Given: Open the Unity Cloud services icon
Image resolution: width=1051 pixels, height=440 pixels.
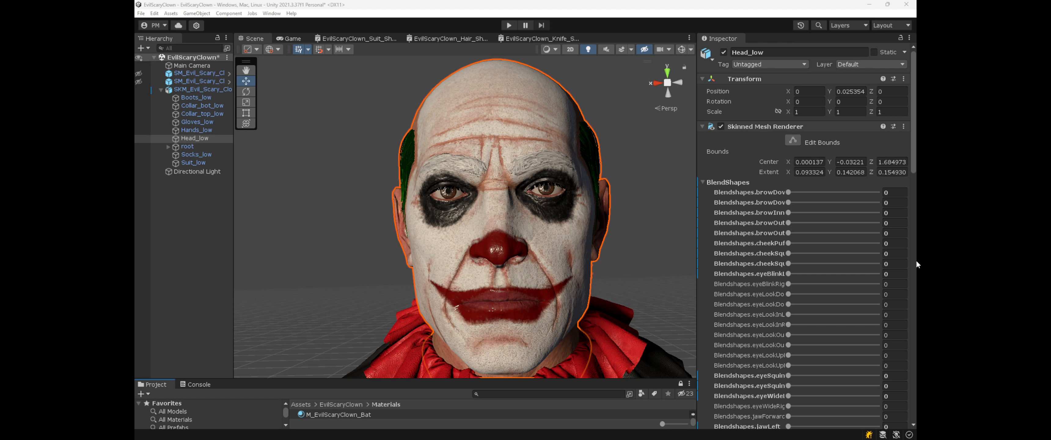Looking at the screenshot, I should pyautogui.click(x=178, y=25).
